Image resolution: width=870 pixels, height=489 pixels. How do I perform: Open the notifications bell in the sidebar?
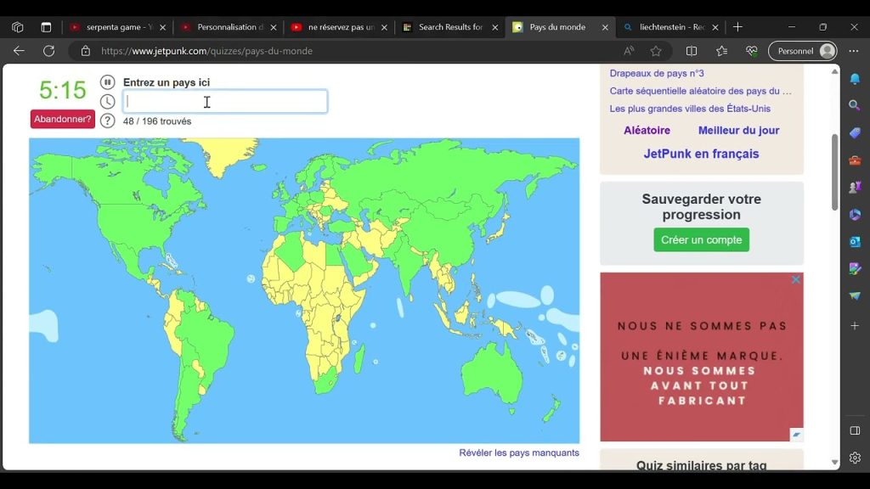click(x=855, y=79)
